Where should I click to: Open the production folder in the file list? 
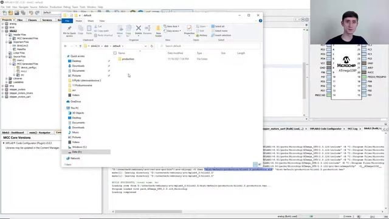click(128, 59)
